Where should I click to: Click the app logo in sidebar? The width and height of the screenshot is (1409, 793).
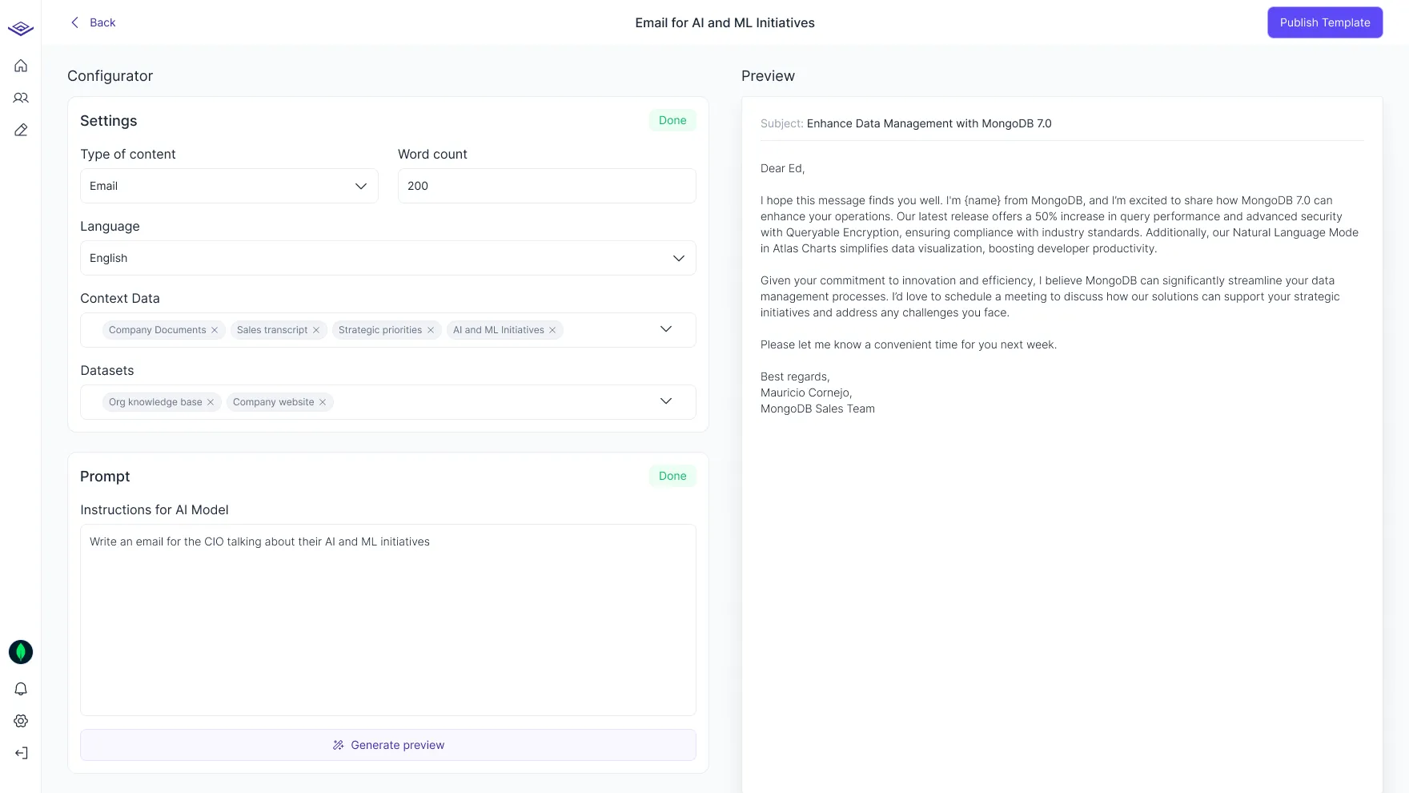click(x=21, y=29)
